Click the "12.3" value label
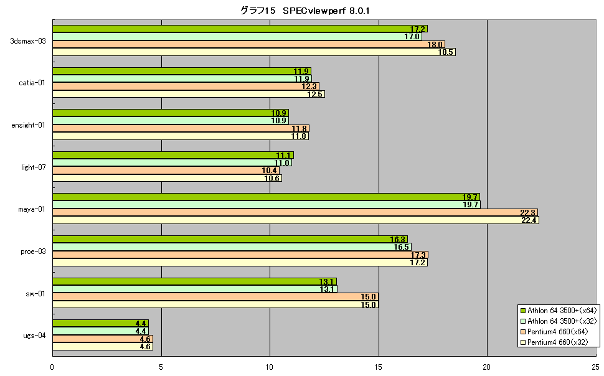 309,87
